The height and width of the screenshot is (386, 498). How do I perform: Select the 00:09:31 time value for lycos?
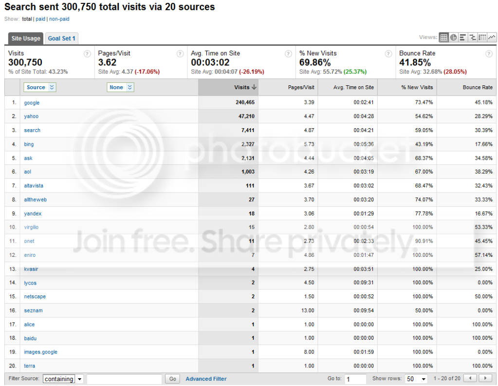coord(364,283)
